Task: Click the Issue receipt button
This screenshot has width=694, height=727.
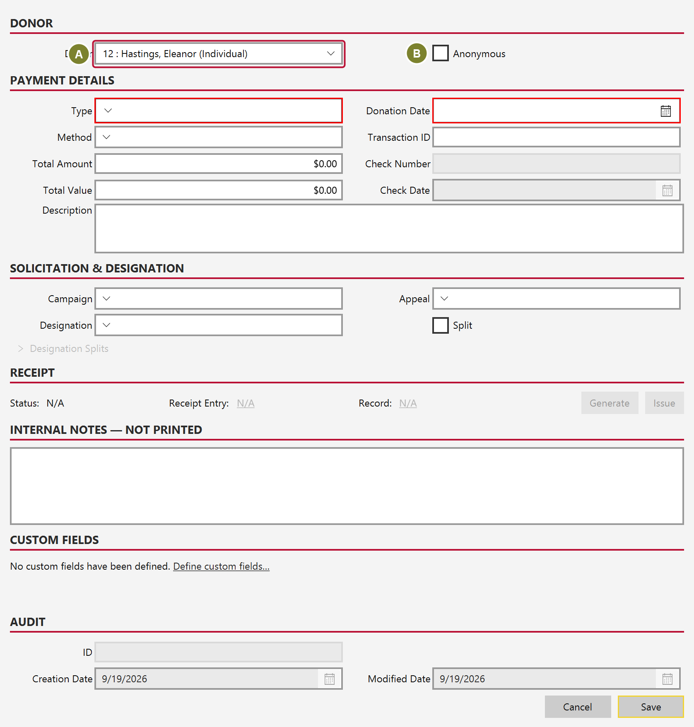Action: (x=664, y=403)
